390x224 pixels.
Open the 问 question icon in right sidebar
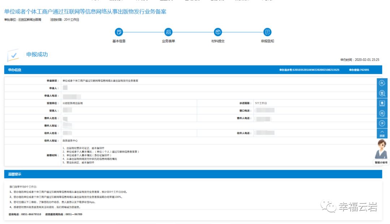[x=382, y=113]
